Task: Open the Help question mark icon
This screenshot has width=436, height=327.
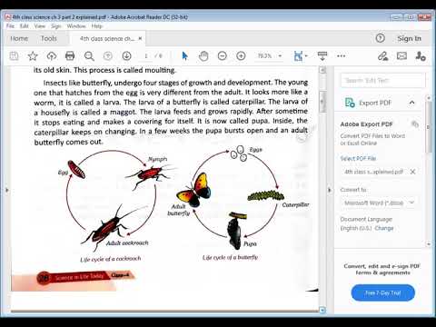Action: pyautogui.click(x=381, y=38)
